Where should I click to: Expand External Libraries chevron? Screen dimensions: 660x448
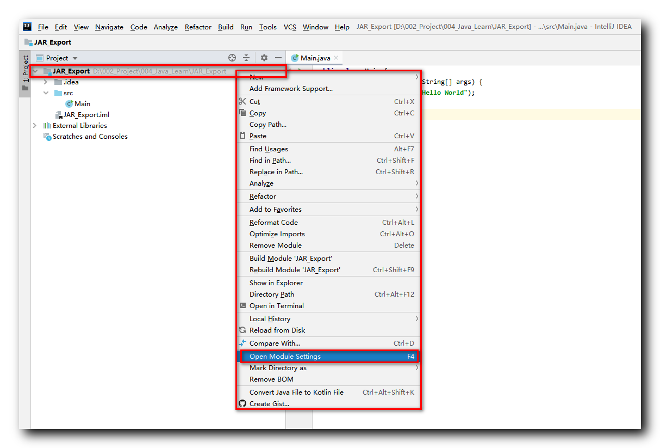click(x=35, y=125)
